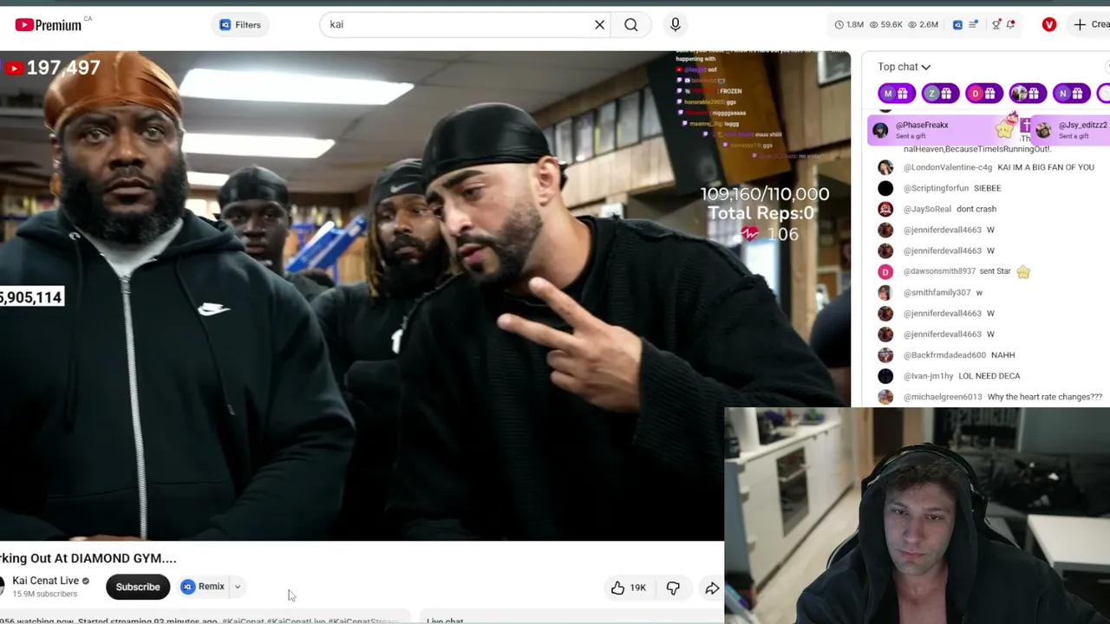The height and width of the screenshot is (624, 1110).
Task: Open @Jsy_editzz2 sent a gift banner
Action: coord(1071,130)
